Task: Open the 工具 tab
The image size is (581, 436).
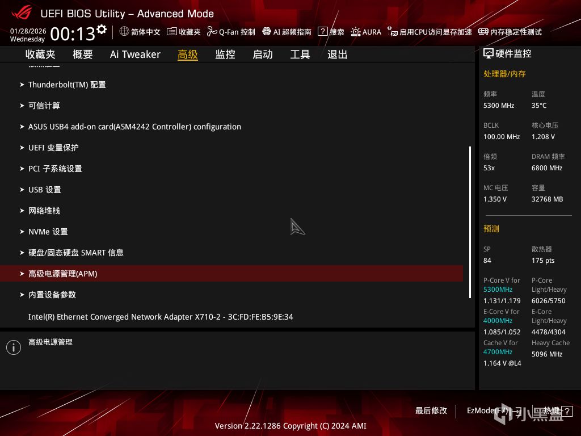Action: click(x=300, y=54)
